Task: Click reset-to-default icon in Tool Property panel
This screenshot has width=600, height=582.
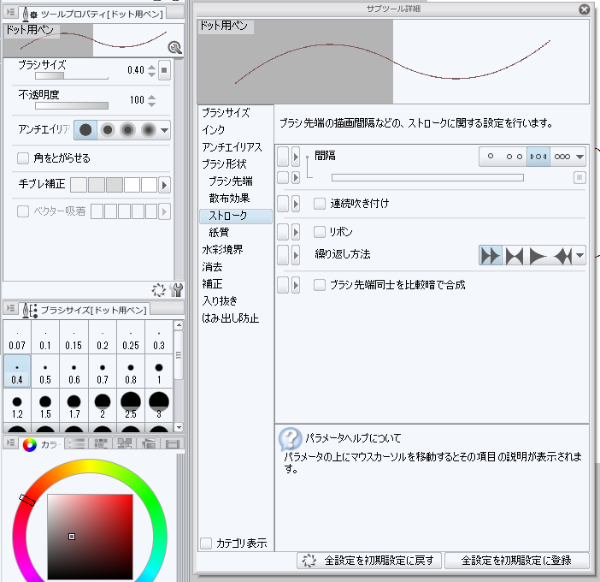Action: (159, 290)
